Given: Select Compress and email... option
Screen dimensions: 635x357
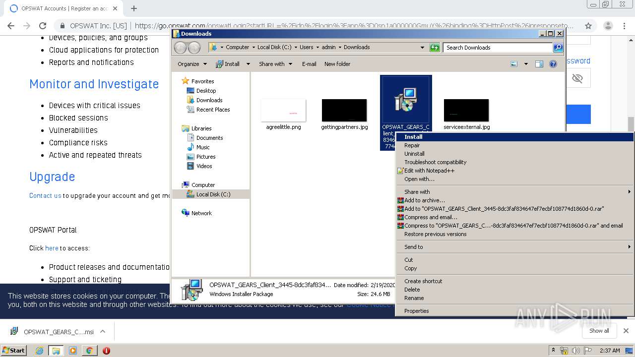Looking at the screenshot, I should [515, 217].
